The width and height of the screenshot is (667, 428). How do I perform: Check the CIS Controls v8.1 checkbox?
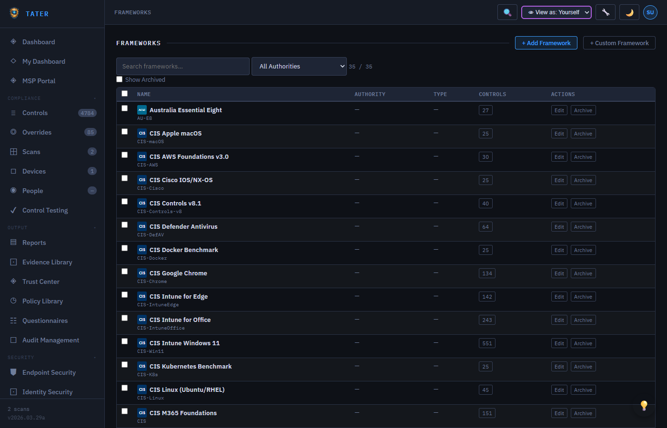tap(125, 202)
